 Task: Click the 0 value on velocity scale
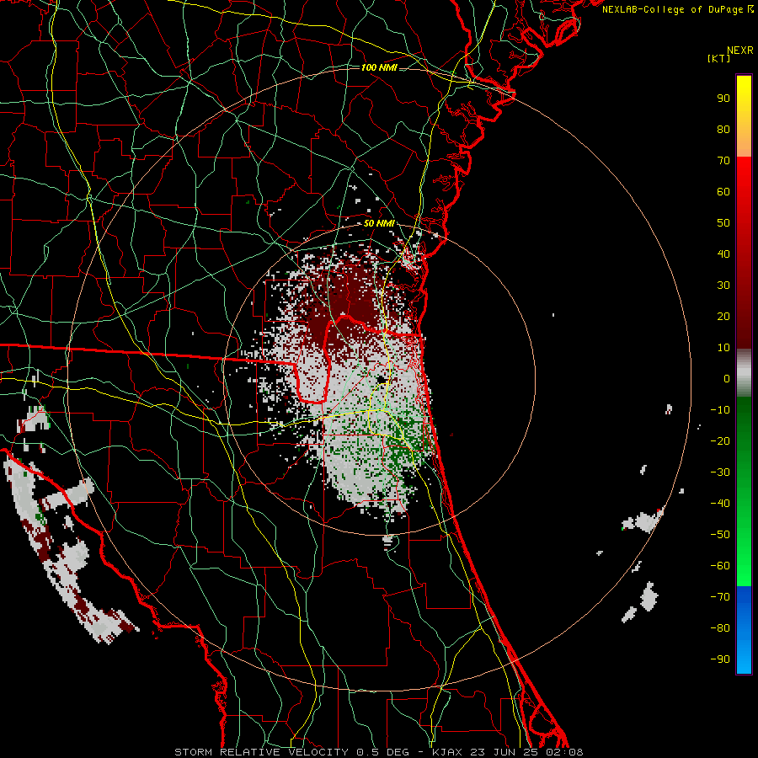coord(727,379)
